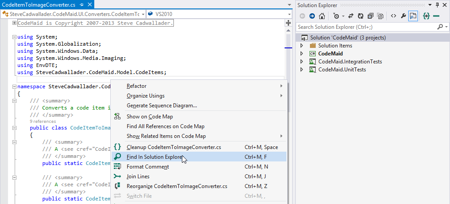Expand the CodeMaid project node
This screenshot has height=204, width=450.
pos(301,54)
